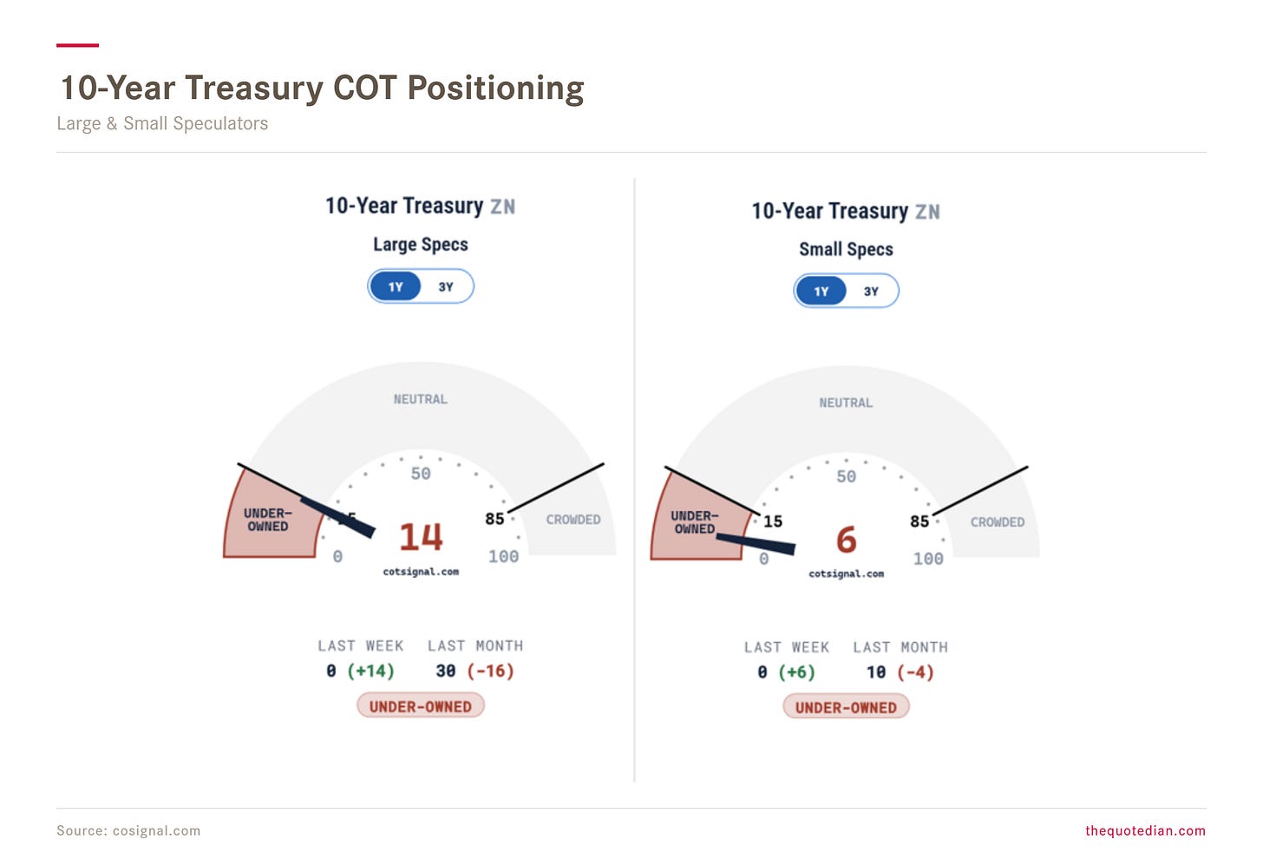Click the UNDER-OWNED badge below Small Specs
Viewport: 1263px width, 859px height.
847,708
